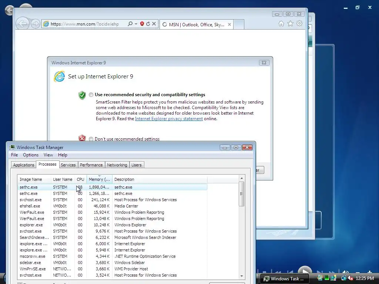
Task: Click the green shield recommended settings icon
Action: 82,95
